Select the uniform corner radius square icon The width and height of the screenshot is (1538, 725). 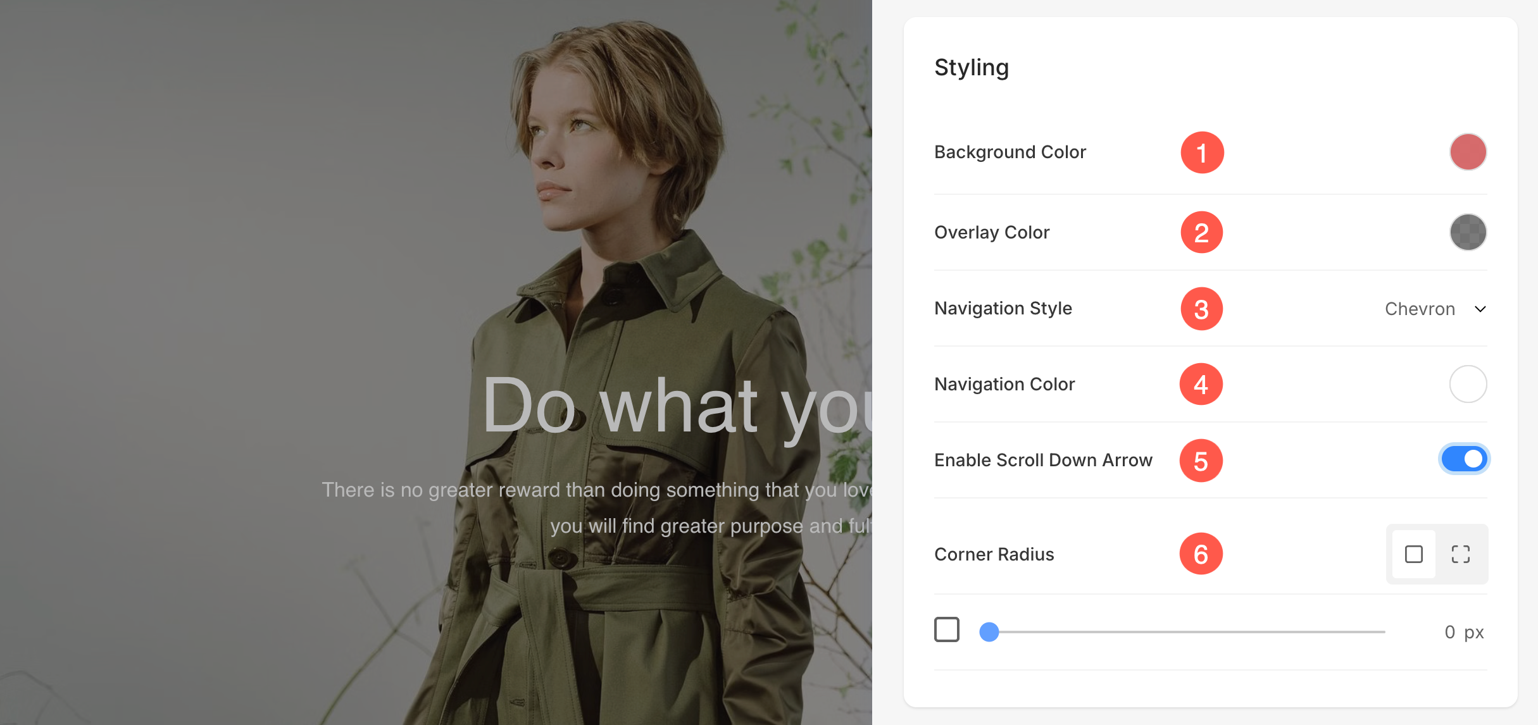(x=1413, y=554)
